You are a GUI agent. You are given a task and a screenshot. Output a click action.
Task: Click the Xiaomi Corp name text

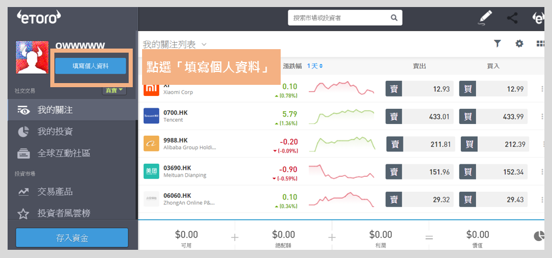178,92
